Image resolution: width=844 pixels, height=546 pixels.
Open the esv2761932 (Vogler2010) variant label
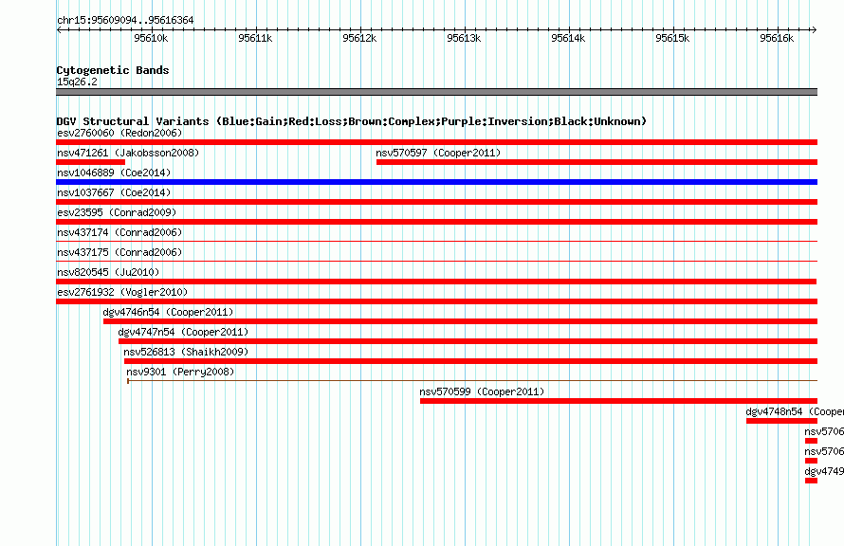tap(122, 292)
